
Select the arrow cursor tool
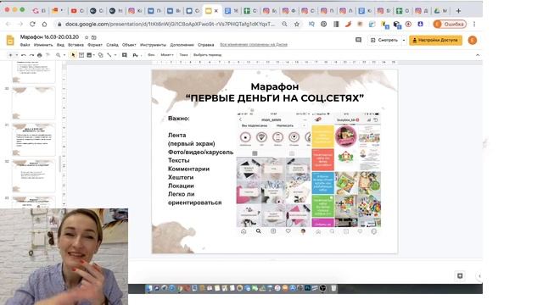pos(73,55)
